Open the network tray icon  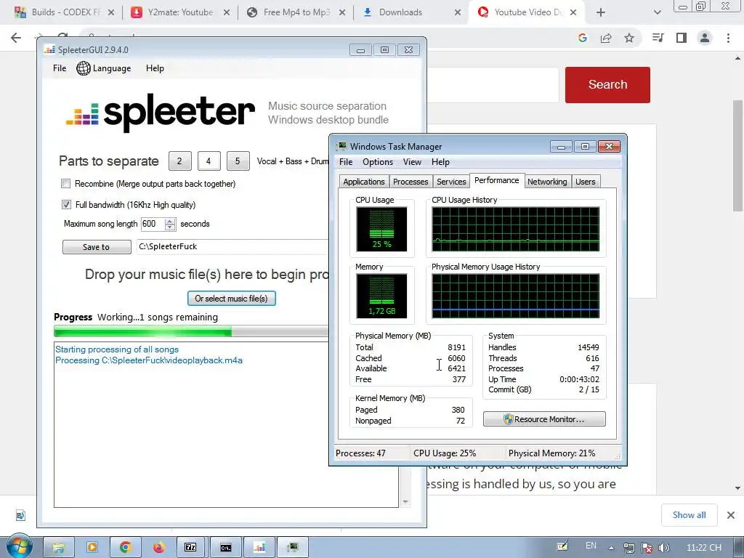point(629,548)
